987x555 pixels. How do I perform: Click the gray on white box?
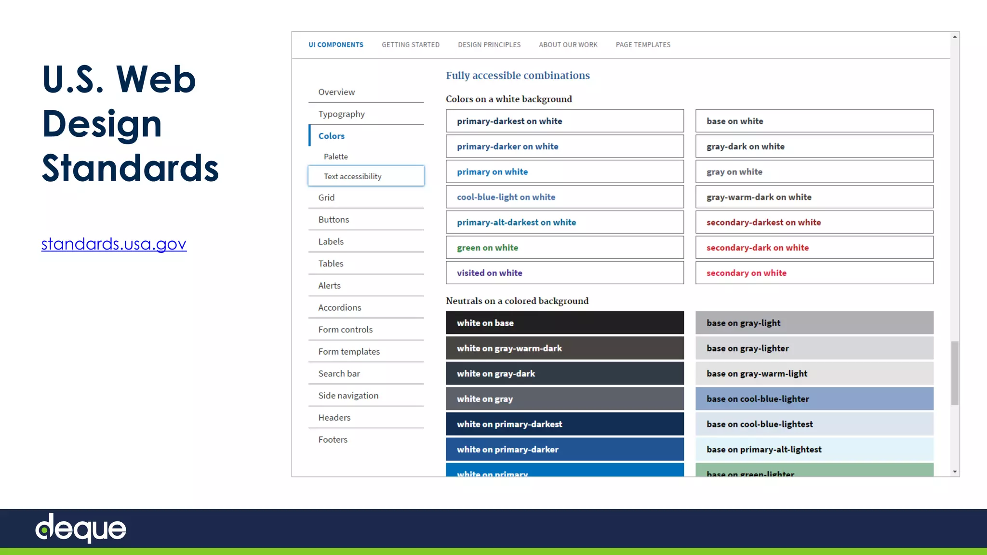click(x=814, y=172)
